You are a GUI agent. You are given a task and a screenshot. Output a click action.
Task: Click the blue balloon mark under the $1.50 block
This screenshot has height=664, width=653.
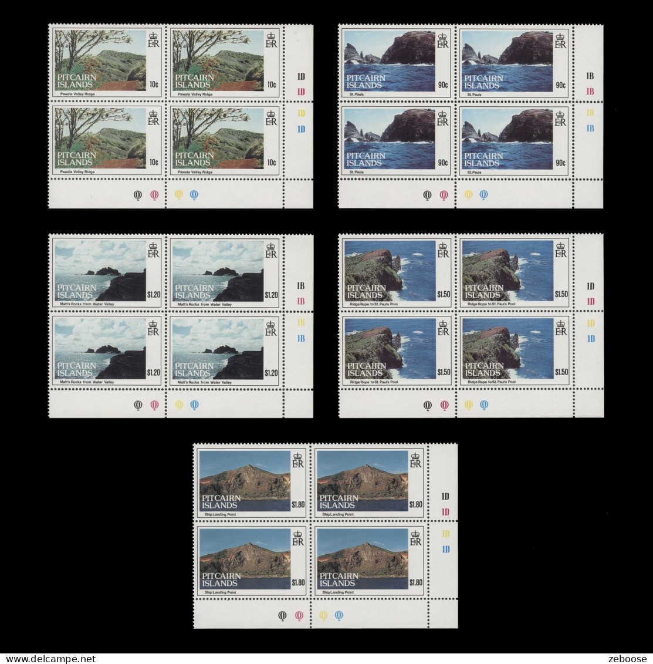(484, 405)
